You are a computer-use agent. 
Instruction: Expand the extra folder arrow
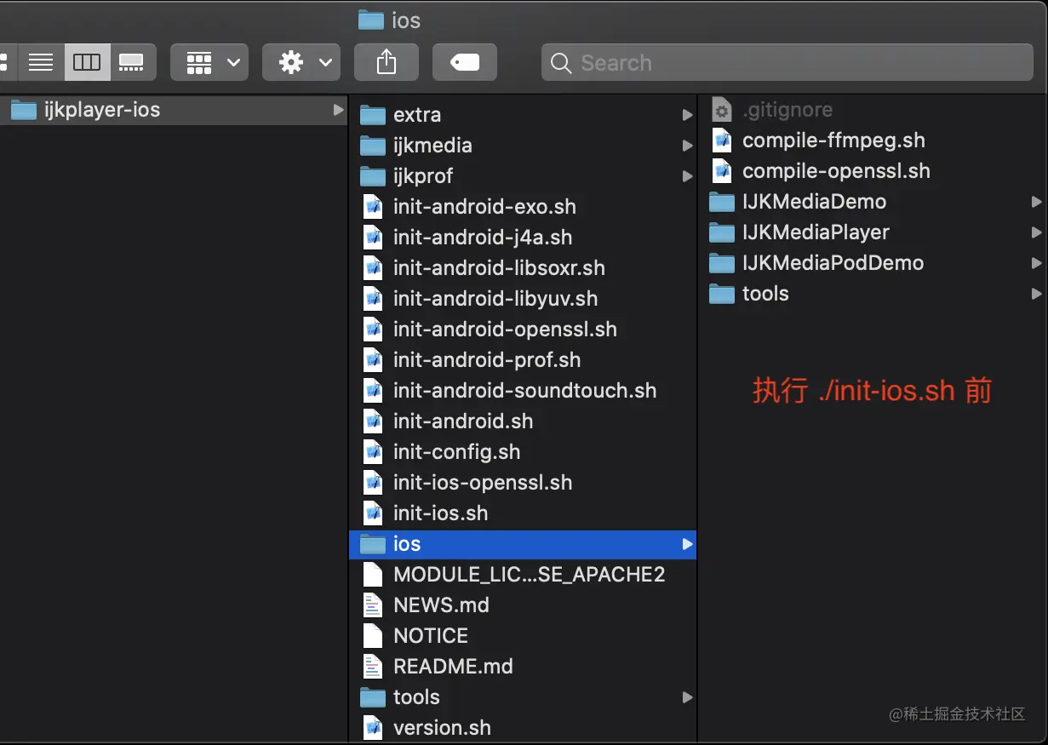coord(686,115)
